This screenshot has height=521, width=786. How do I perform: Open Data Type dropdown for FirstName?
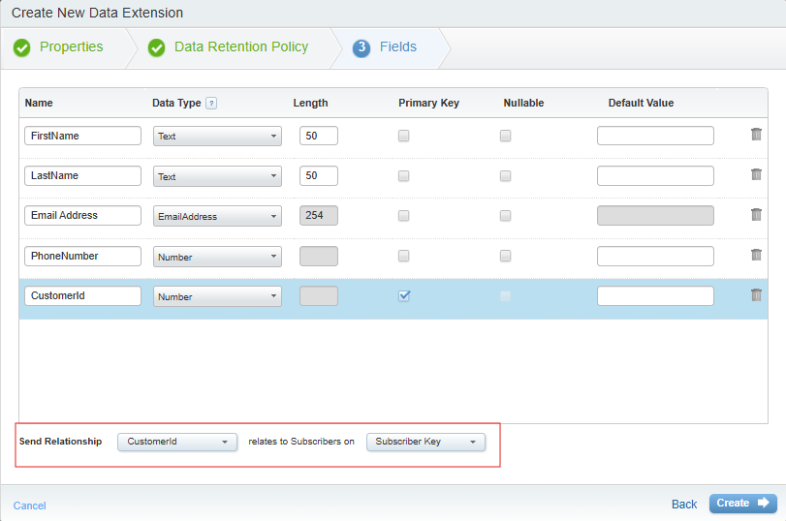pos(217,137)
